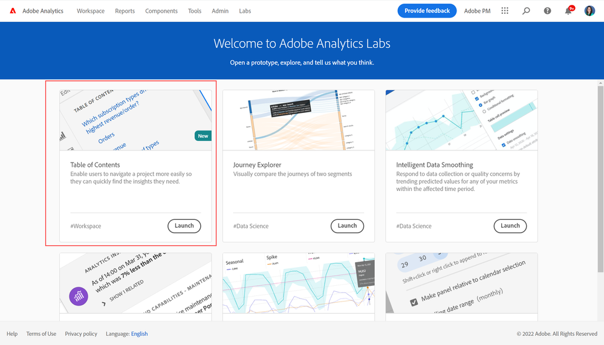This screenshot has height=345, width=604.
Task: Click the purple Analytics Insights icon
Action: (x=79, y=296)
